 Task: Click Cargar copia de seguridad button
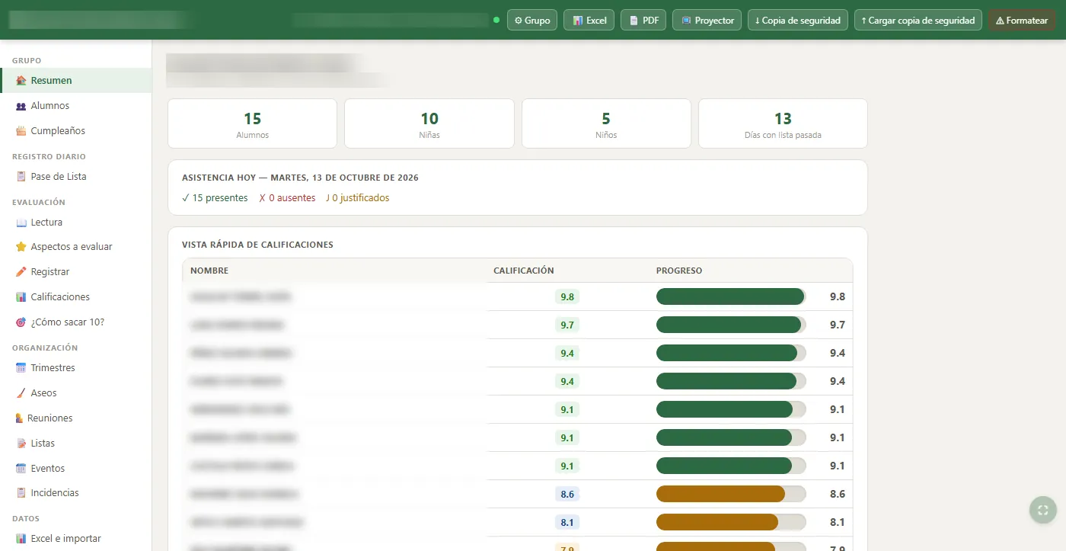point(918,21)
